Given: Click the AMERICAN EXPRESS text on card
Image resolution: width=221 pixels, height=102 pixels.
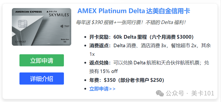Looking at the screenshot, I should pyautogui.click(x=29, y=12).
